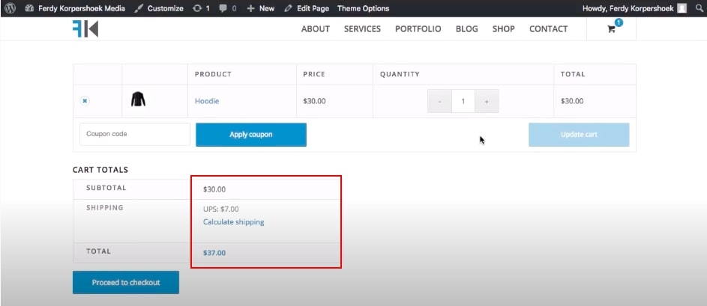Focus the Coupon code field
This screenshot has width=707, height=306.
point(135,134)
